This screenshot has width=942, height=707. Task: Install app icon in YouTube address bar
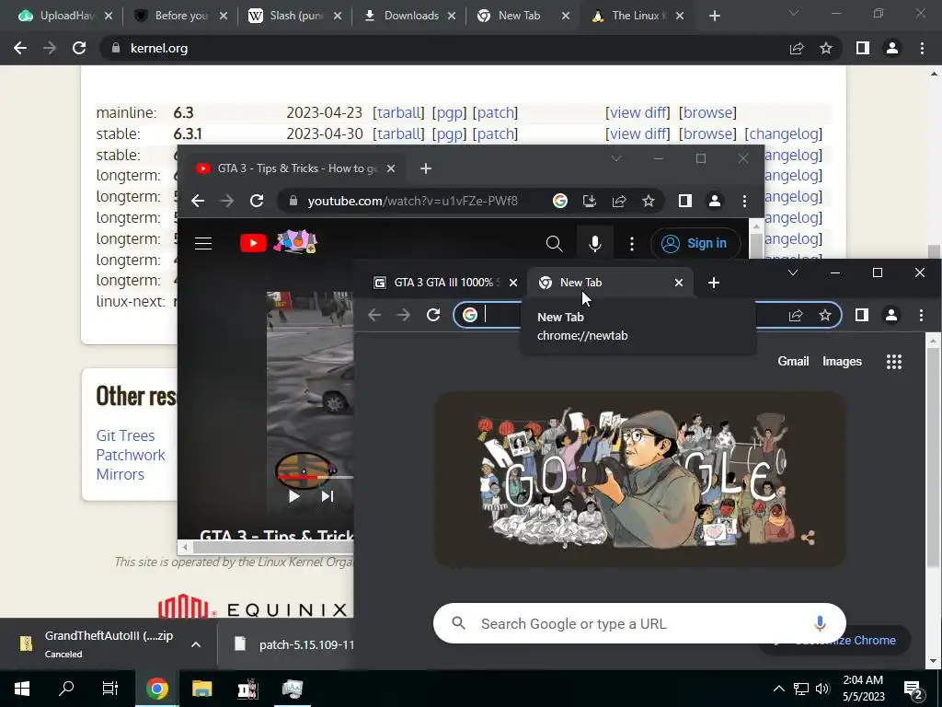pyautogui.click(x=590, y=201)
